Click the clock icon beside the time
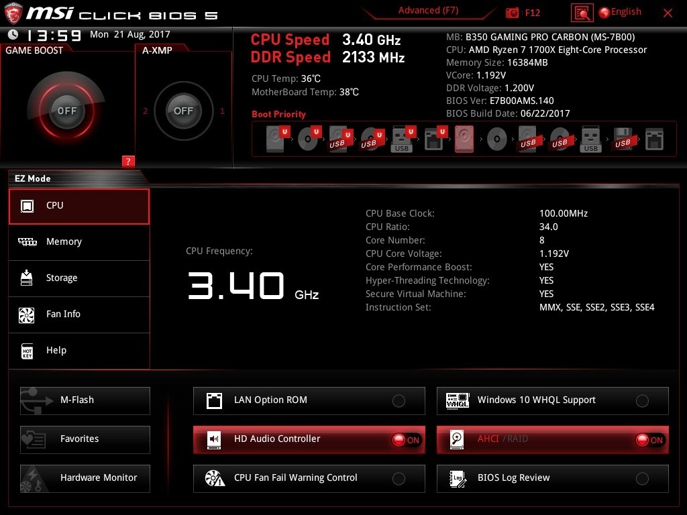Image resolution: width=687 pixels, height=515 pixels. click(x=13, y=34)
